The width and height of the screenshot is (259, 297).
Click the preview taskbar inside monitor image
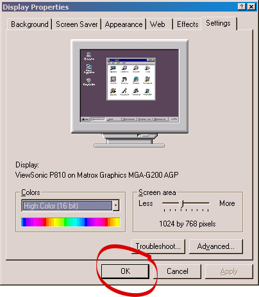coord(129,119)
